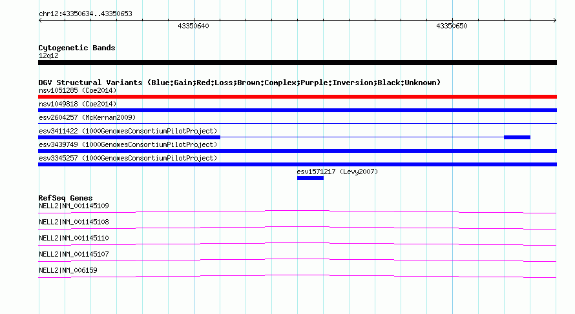Click the magenta line under NELL2|NM_001145107
The height and width of the screenshot is (314, 575).
pyautogui.click(x=297, y=259)
